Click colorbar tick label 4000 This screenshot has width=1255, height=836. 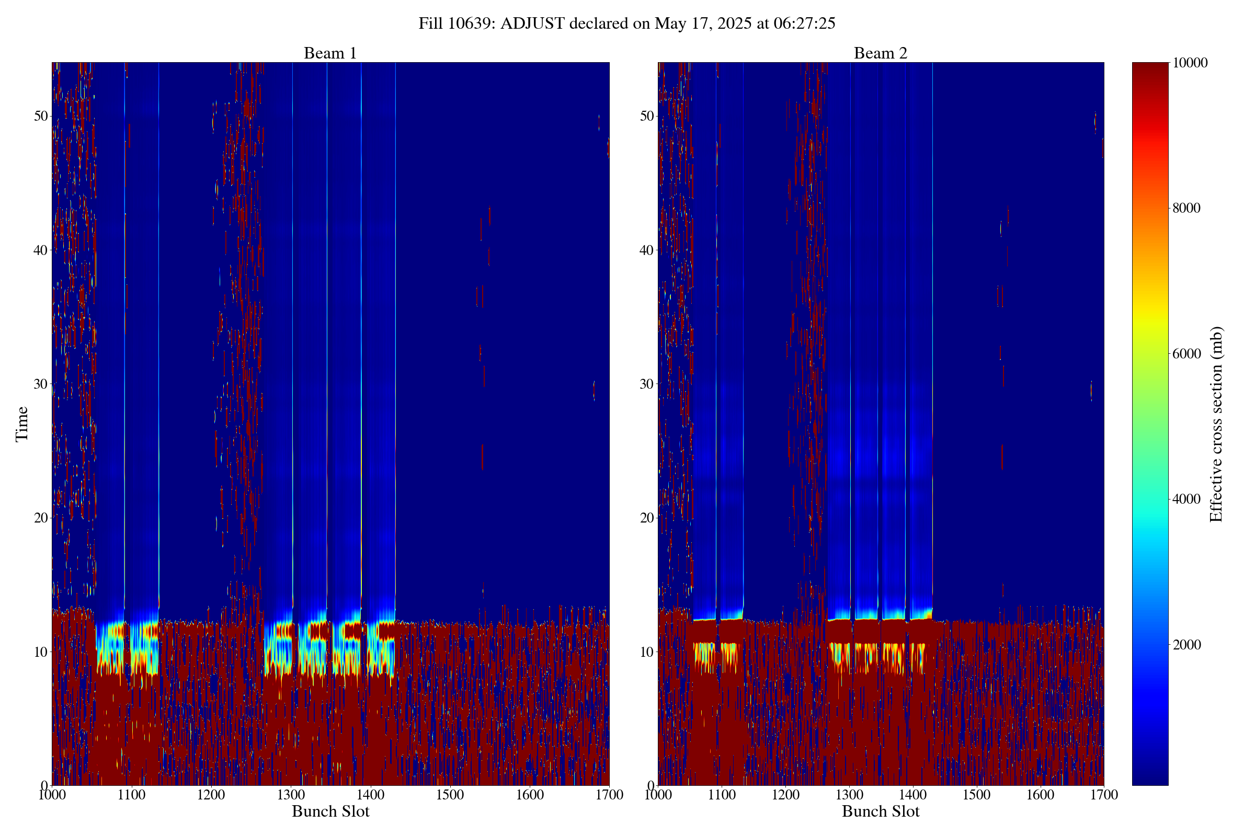[x=1186, y=499]
